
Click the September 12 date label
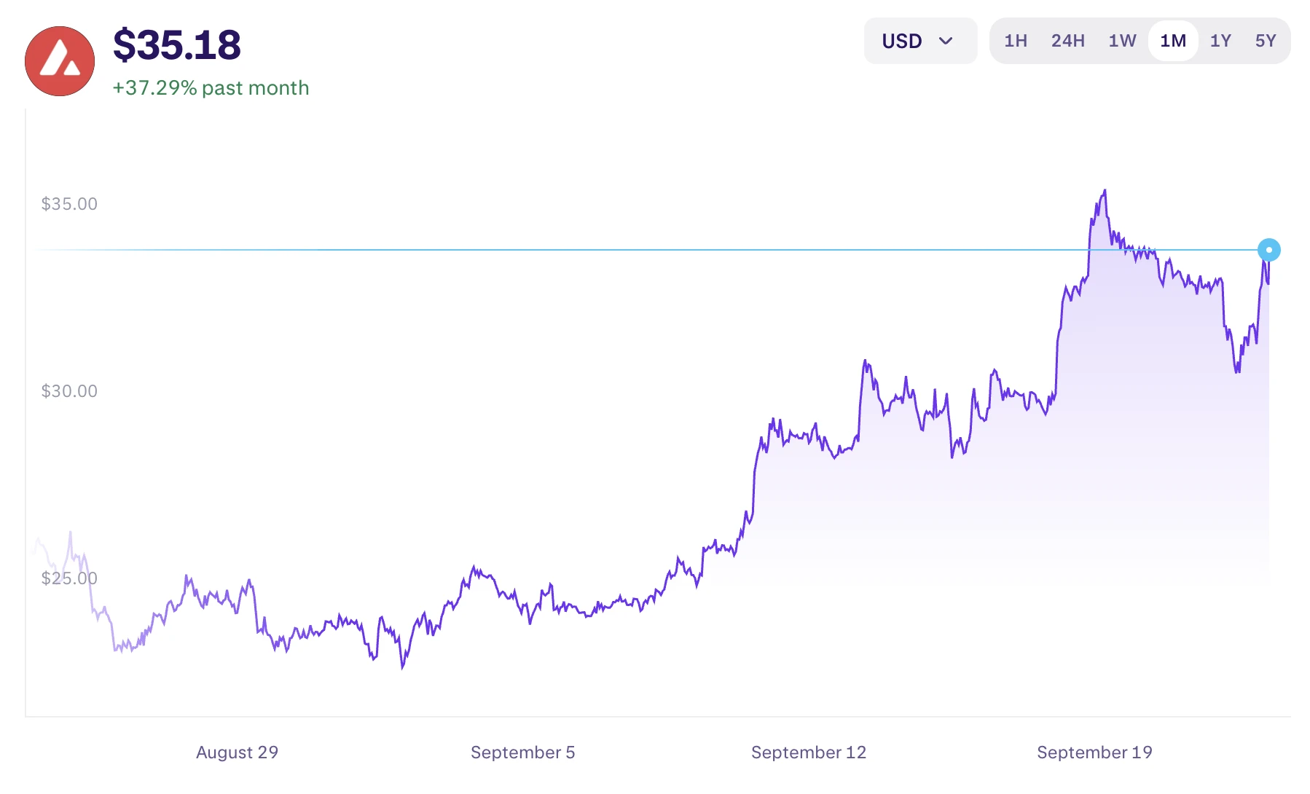coord(809,752)
